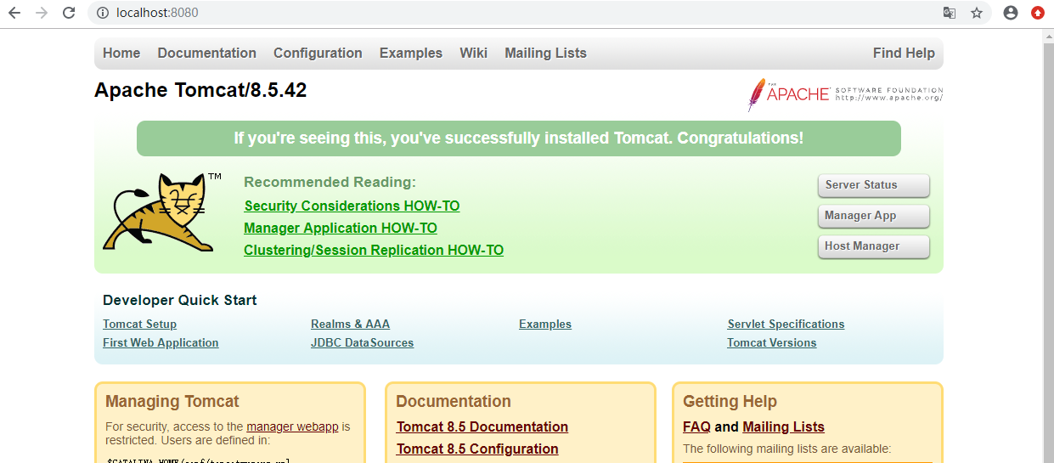Open the Servlet Specifications link
The height and width of the screenshot is (463, 1054).
click(786, 324)
